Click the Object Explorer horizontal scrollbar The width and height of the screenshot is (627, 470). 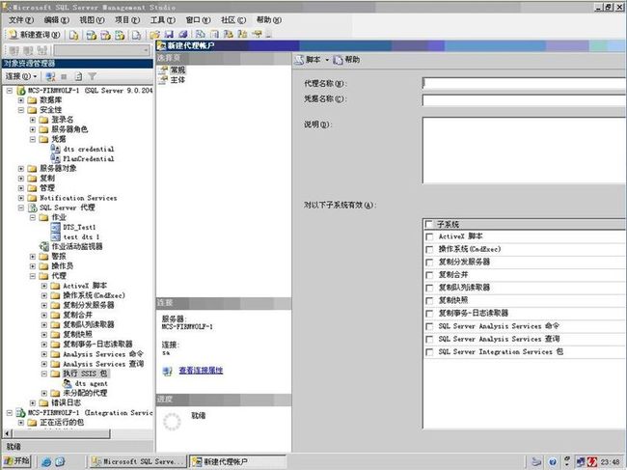click(x=61, y=433)
